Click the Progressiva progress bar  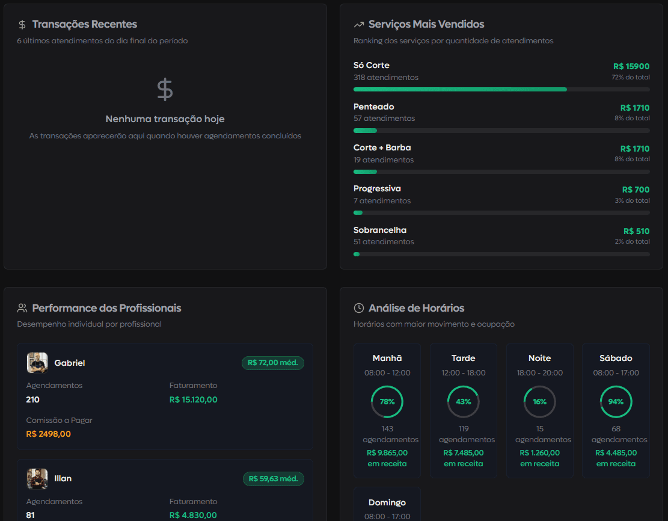[501, 213]
